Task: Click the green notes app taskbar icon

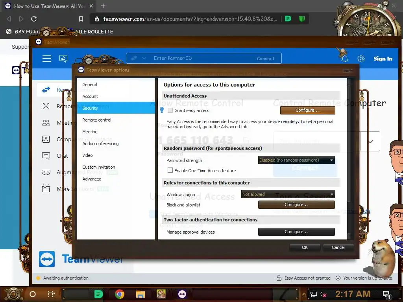Action: coord(98,294)
